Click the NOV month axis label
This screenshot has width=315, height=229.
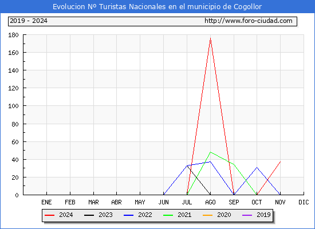(280, 202)
